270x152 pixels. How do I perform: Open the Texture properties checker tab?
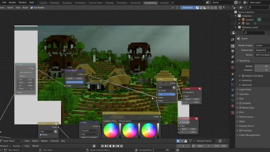tap(232, 113)
